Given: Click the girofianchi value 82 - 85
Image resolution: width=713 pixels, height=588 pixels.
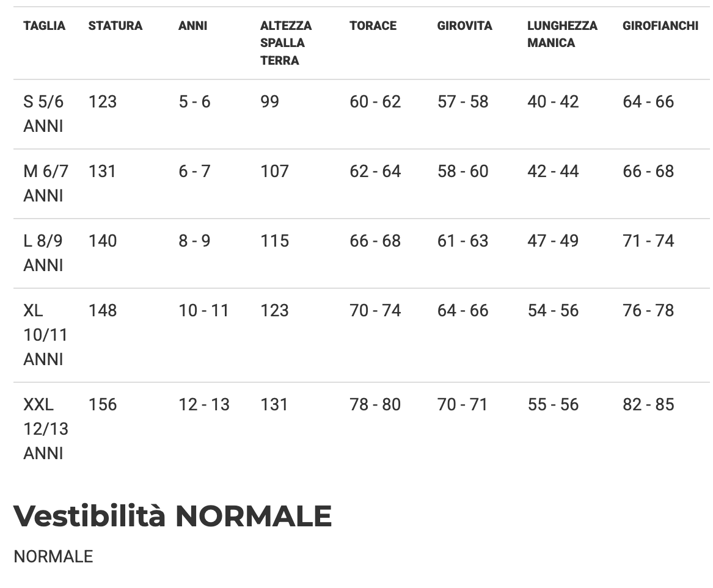Looking at the screenshot, I should [648, 404].
